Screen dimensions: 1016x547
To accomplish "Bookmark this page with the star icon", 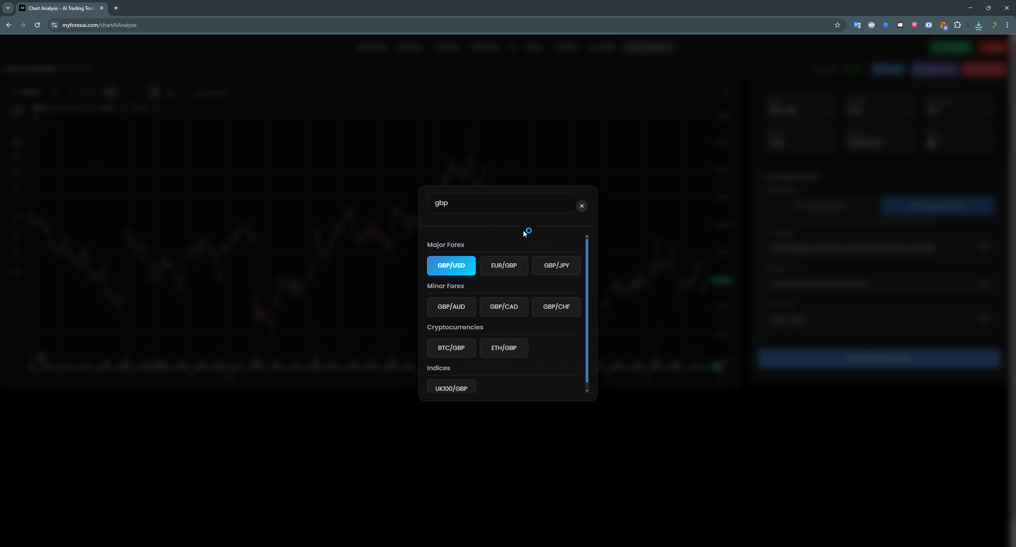I will tap(837, 25).
